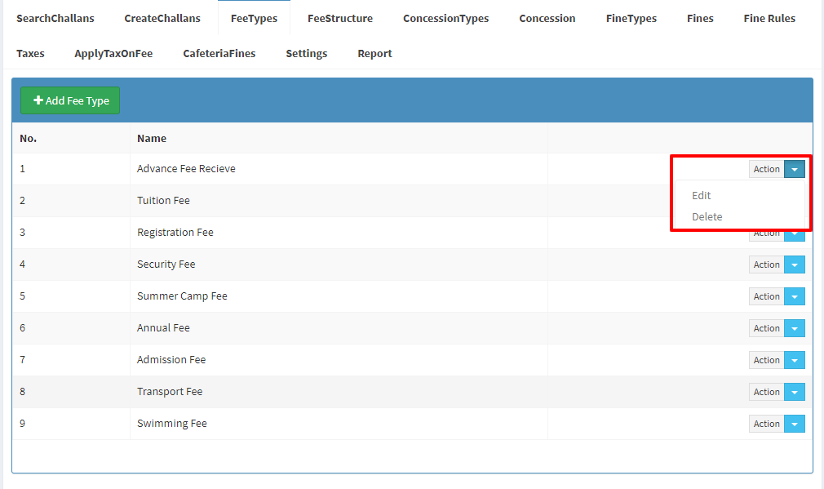The image size is (824, 489).
Task: Open the SearchChallans tab
Action: [55, 19]
